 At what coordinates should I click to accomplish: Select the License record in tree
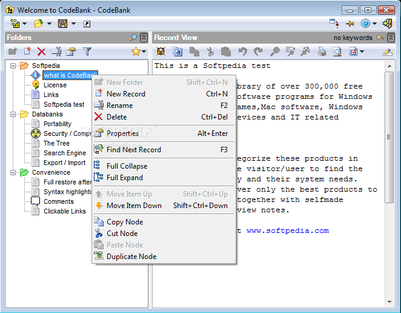(55, 85)
